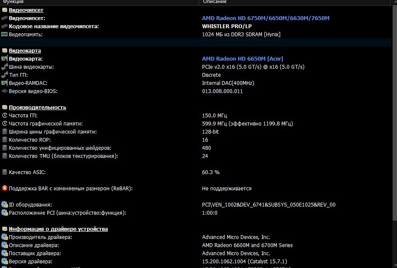The width and height of the screenshot is (397, 268).
Task: Click the icon next to Кодовое название видеочипсета
Action: click(x=5, y=26)
